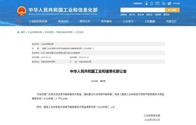
Task: Open the 工信数据 menu
Action: 149,21
